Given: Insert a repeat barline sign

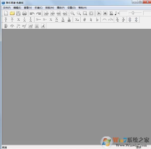Looking at the screenshot, I should click(6, 26).
